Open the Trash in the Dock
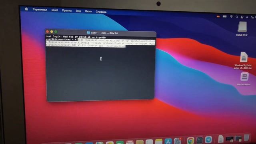Viewport: 256px width, 144px height. pos(247,138)
